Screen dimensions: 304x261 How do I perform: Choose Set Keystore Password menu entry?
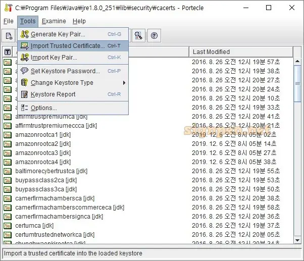[73, 71]
